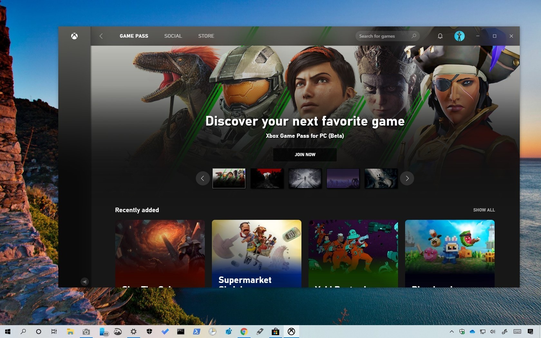Click the Search for games field
Screen dimensions: 541x338
coord(380,36)
